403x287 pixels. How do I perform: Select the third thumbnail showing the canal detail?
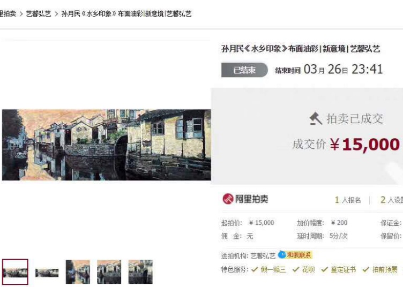[78, 272]
